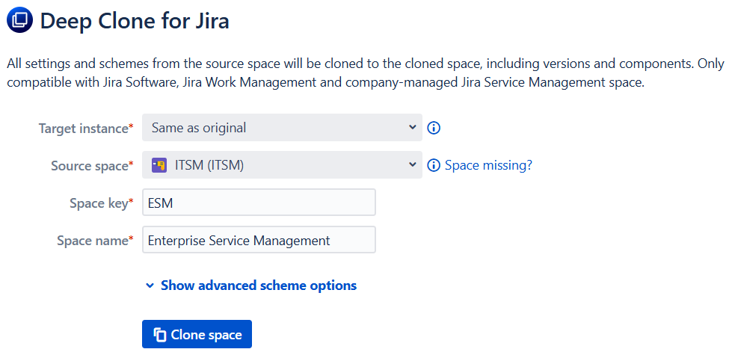Open the ITSM (ITSM) source space selector
The height and width of the screenshot is (358, 735).
point(281,165)
